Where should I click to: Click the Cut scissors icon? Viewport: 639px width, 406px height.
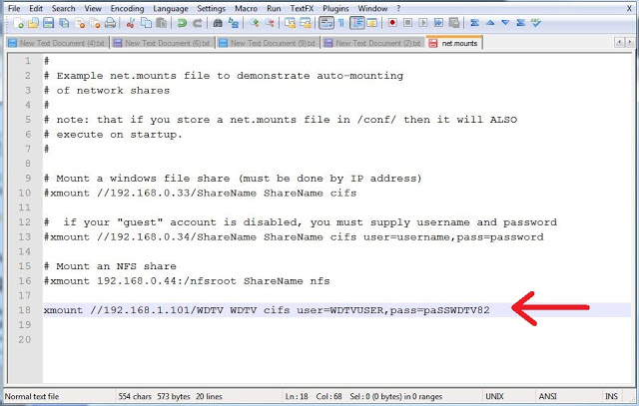131,22
